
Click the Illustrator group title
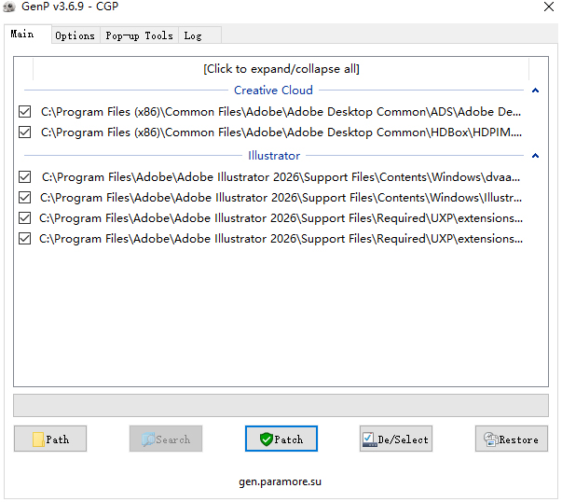[x=274, y=156]
